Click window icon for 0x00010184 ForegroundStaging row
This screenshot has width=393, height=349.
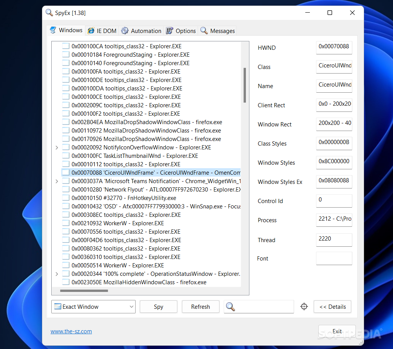pyautogui.click(x=65, y=55)
